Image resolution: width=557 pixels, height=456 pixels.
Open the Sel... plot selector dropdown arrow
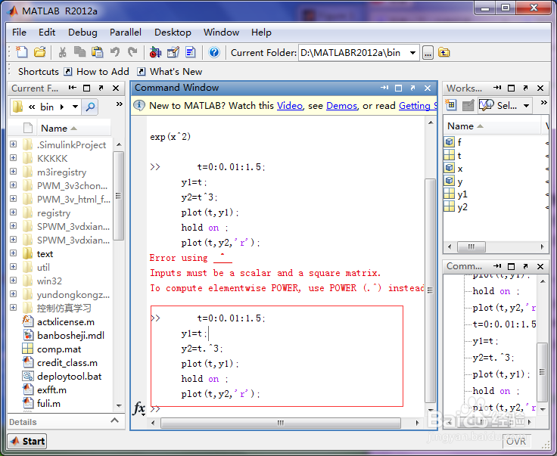(527, 105)
